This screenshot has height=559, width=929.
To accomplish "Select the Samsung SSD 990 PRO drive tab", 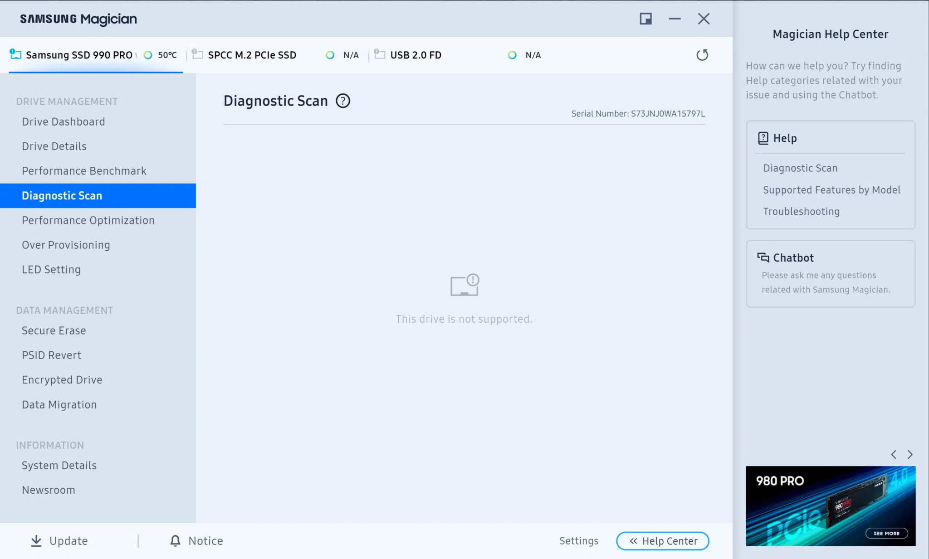I will (x=96, y=55).
